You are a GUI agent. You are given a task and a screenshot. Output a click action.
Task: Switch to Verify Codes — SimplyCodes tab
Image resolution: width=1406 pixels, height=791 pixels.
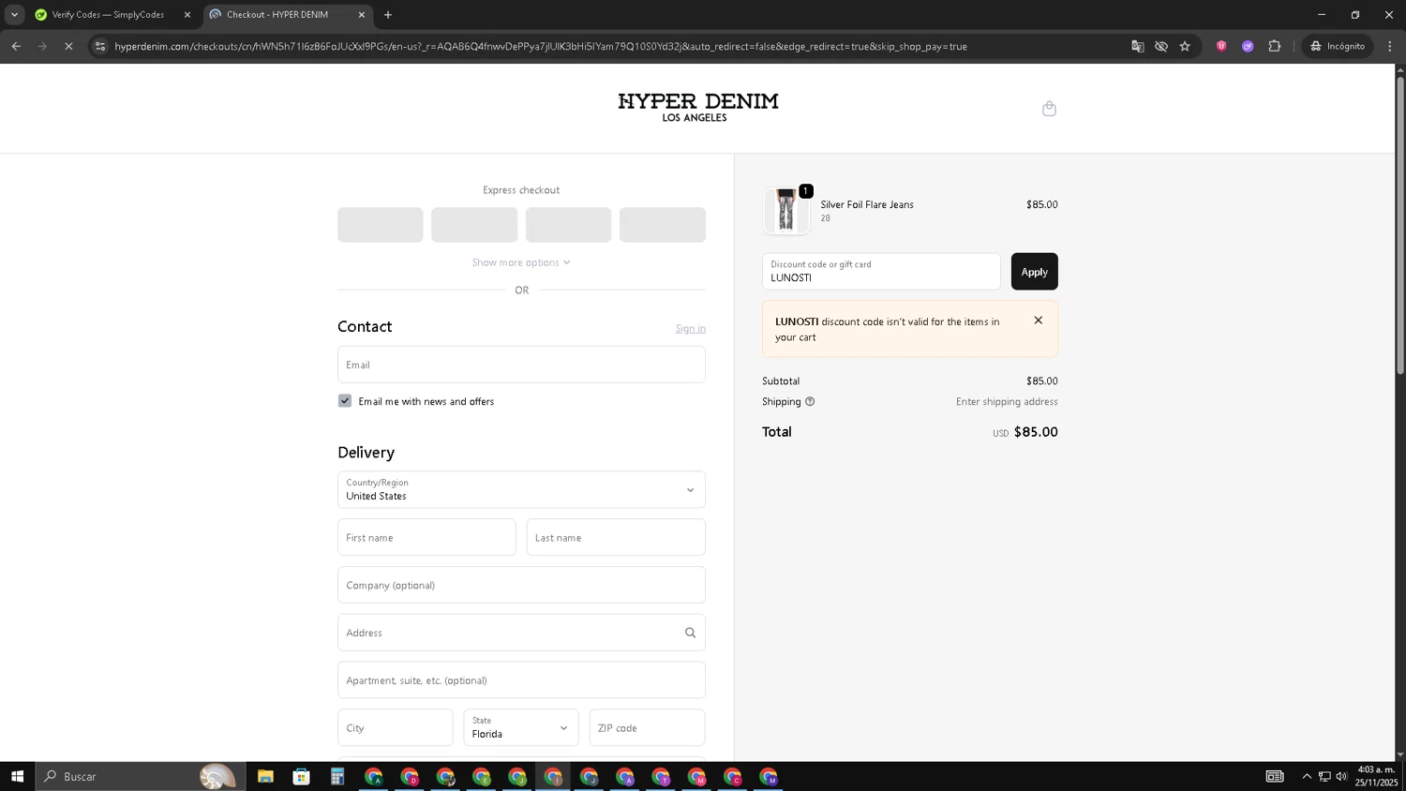(108, 15)
